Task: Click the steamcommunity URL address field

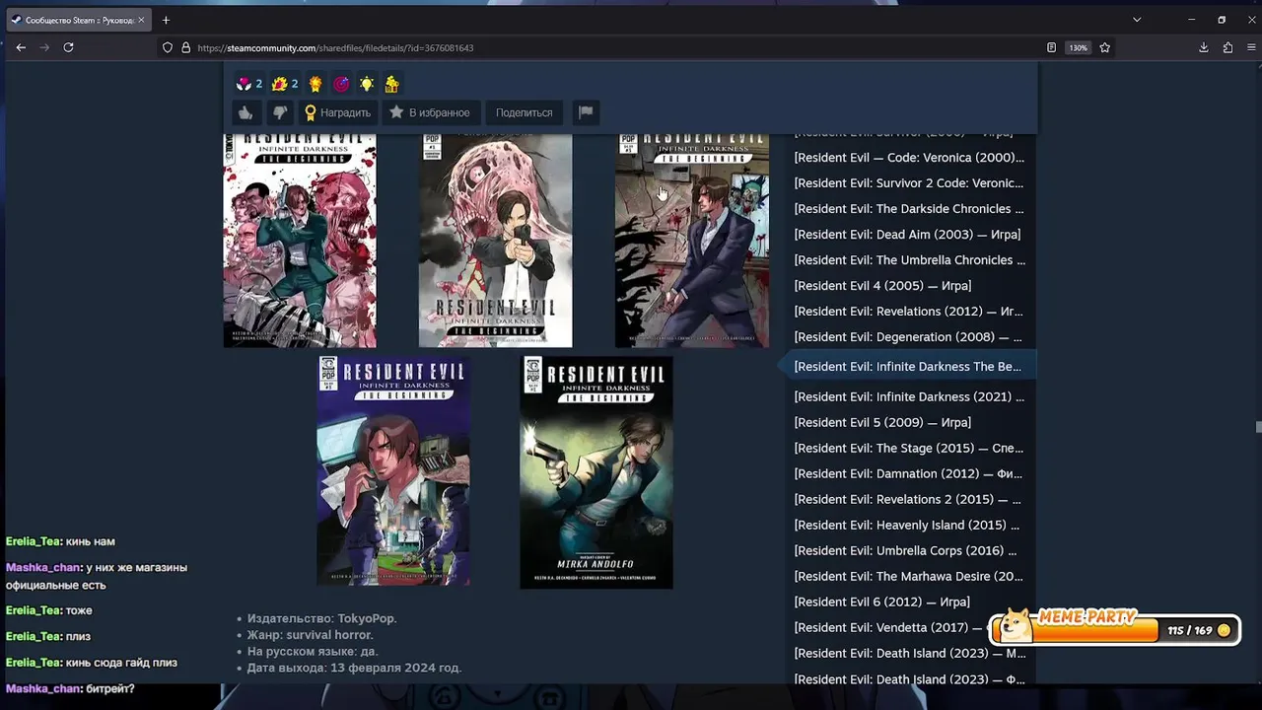Action: (x=611, y=47)
